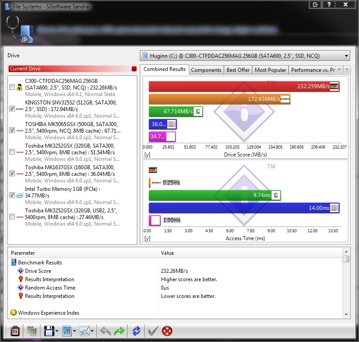Refresh results with the blue arrows icon
359x342 pixels.
[136, 331]
